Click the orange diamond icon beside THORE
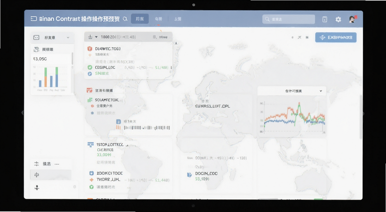 click(x=92, y=180)
